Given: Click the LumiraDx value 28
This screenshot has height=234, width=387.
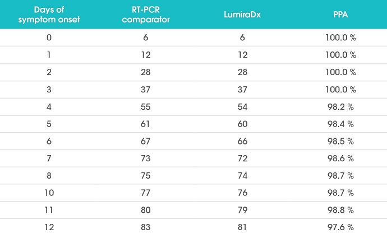Looking at the screenshot, I should pos(242,72).
